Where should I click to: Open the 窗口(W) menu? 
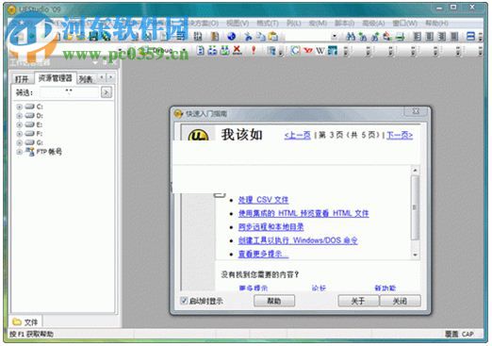point(404,24)
